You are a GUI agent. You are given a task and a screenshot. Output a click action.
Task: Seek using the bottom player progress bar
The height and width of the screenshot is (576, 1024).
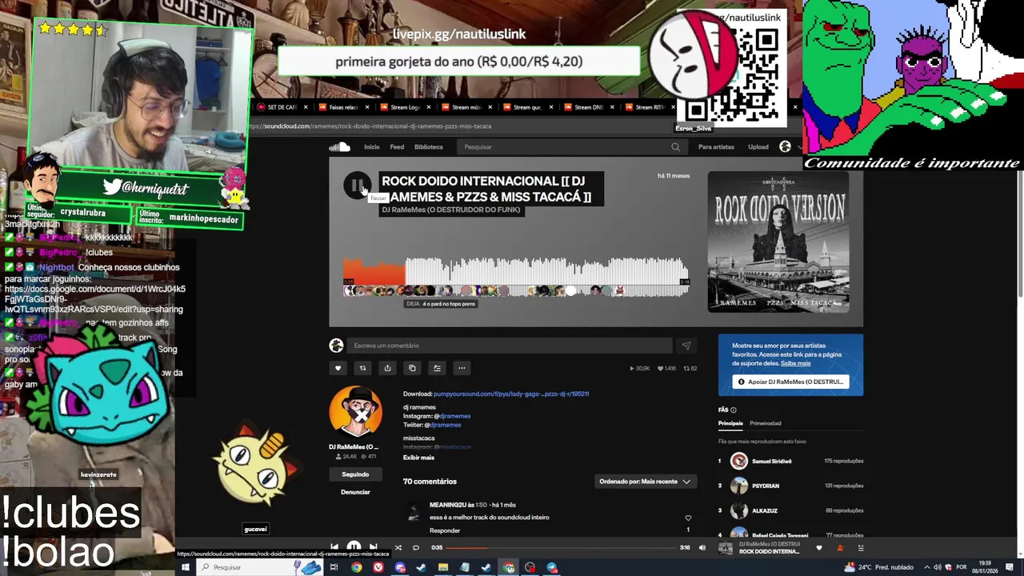tap(562, 548)
